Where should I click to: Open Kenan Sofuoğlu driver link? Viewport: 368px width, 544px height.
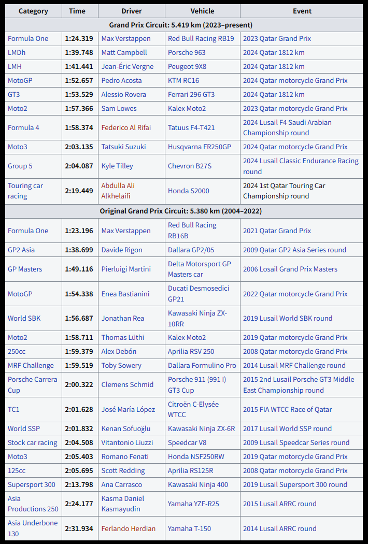tap(126, 428)
